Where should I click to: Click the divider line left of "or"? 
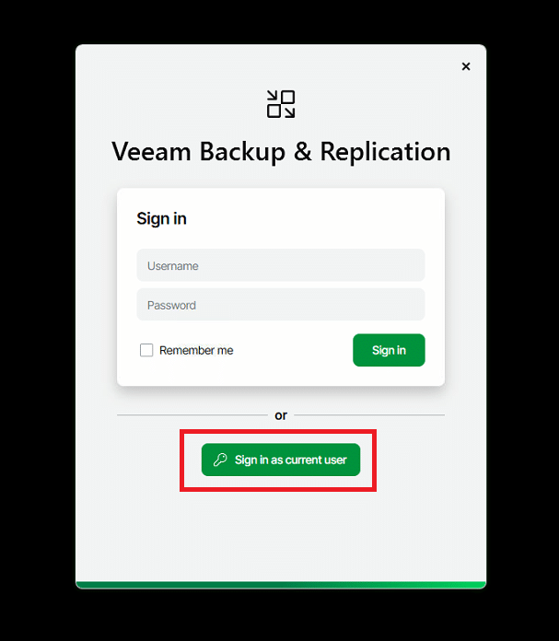coord(192,415)
